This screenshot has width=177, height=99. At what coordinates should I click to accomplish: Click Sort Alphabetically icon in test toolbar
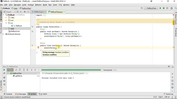[16, 70]
